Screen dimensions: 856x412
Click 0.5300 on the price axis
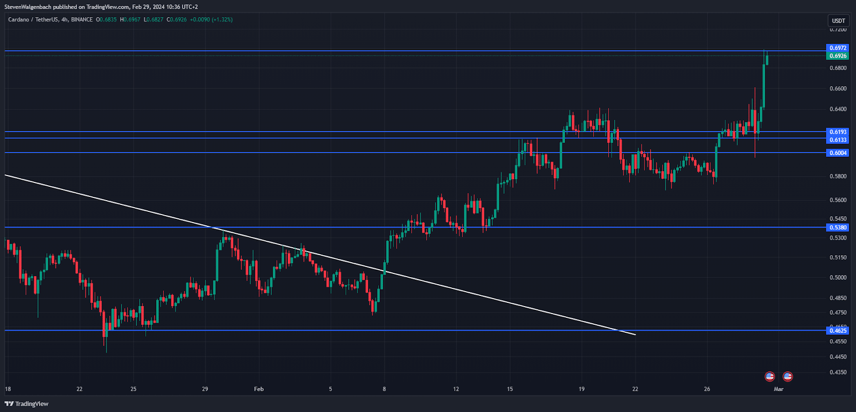click(x=838, y=238)
